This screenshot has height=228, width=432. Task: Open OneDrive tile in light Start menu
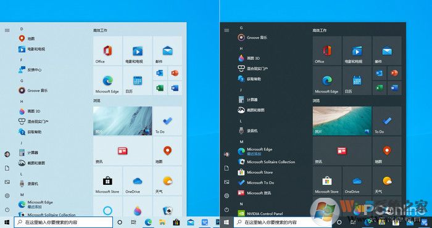tap(138, 181)
